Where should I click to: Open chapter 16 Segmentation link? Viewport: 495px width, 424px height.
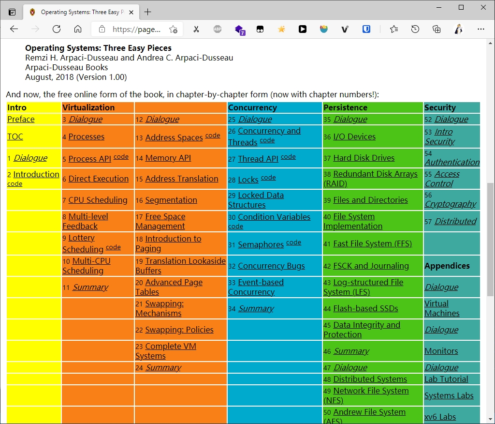(171, 200)
